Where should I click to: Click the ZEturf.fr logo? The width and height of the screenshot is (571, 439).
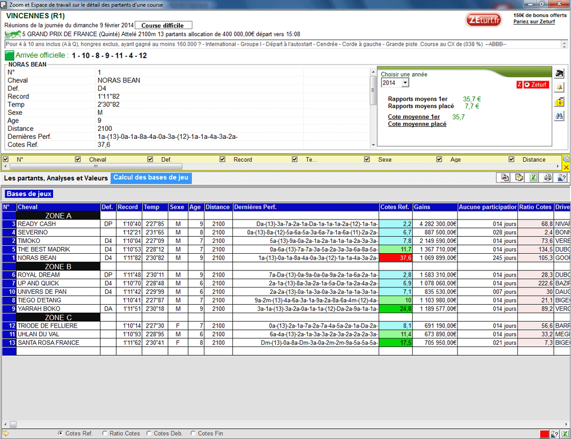484,20
